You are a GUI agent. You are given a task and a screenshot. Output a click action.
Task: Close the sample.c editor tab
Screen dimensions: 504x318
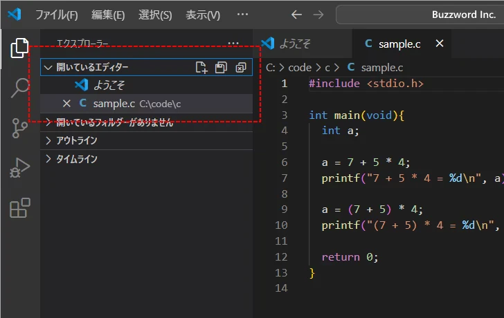(x=440, y=44)
